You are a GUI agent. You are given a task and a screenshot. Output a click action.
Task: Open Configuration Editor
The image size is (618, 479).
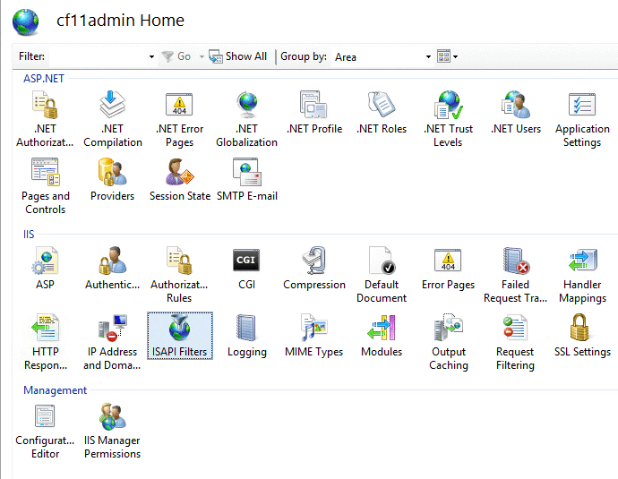point(45,431)
